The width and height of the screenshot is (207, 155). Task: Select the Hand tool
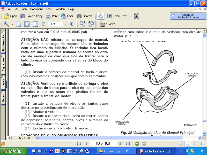coord(101,16)
